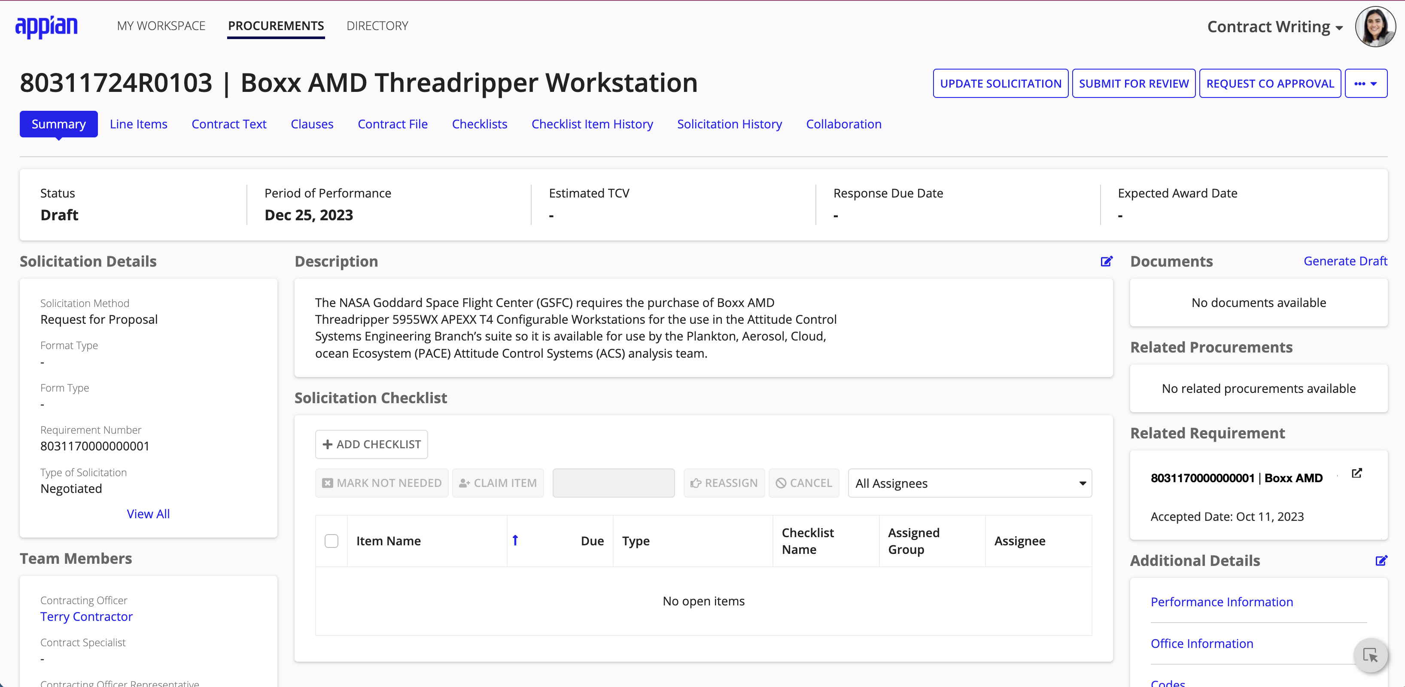Screen dimensions: 1405x687
Task: Switch to the Clauses tab
Action: 312,125
